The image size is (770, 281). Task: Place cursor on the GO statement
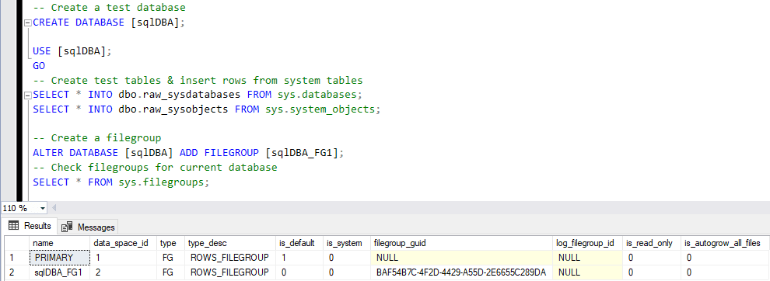(39, 66)
